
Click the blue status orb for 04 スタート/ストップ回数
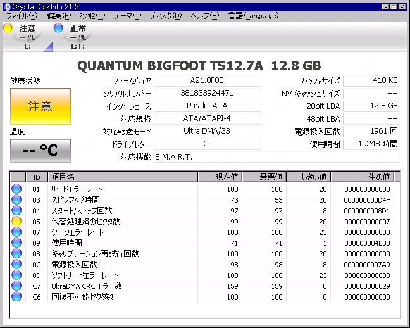16,210
